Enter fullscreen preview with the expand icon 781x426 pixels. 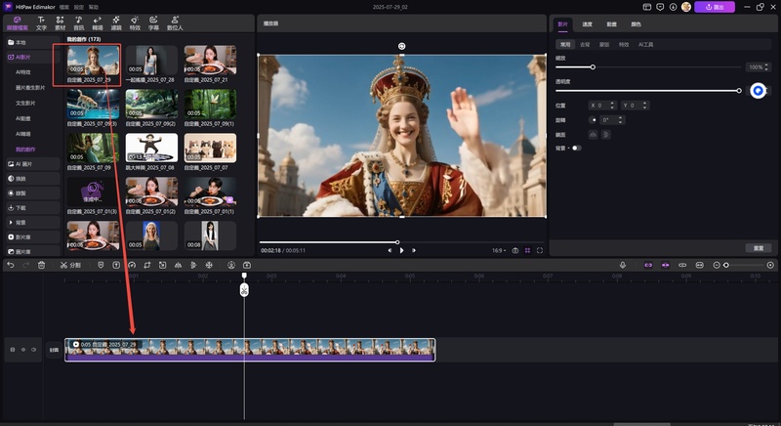540,250
